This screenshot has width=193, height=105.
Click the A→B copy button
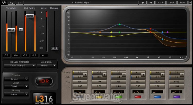tap(160, 3)
